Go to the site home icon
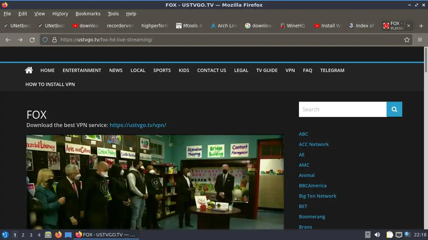Viewport: 428px width, 240px height. coord(29,70)
